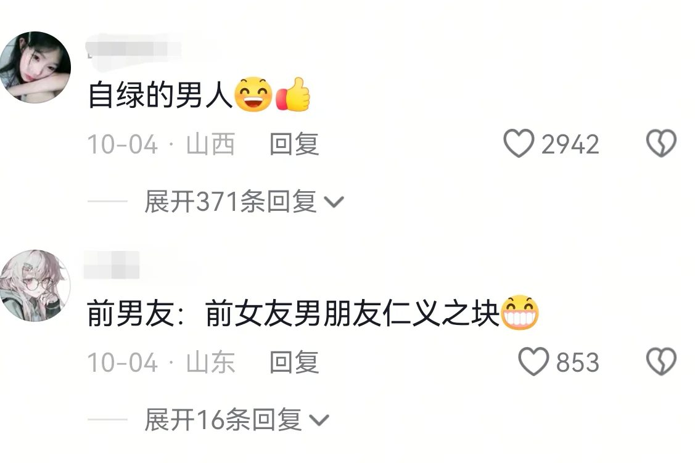695x463 pixels.
Task: Click the chevron arrow after 16条回复
Action: [x=319, y=420]
